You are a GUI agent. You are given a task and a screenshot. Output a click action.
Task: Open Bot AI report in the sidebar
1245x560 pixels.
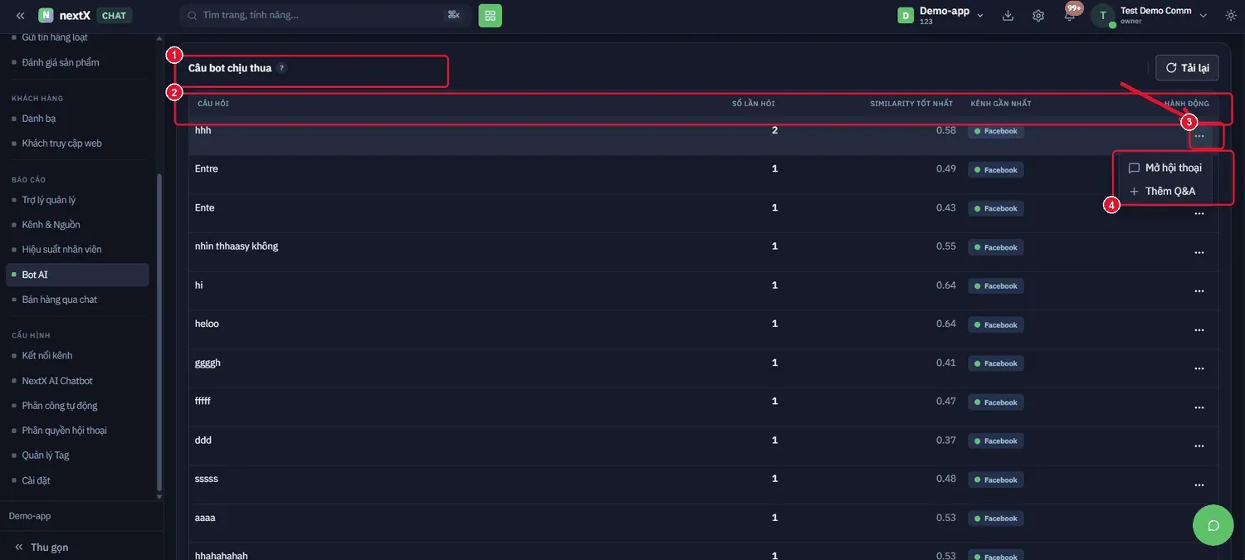pos(78,275)
